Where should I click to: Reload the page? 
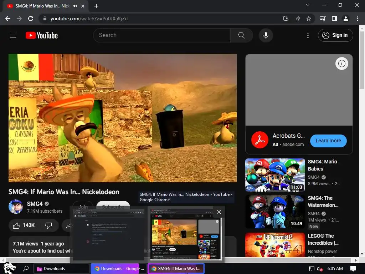tap(31, 19)
